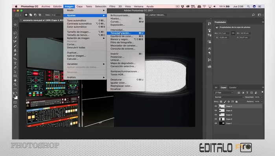Select the Type tool

15,63
